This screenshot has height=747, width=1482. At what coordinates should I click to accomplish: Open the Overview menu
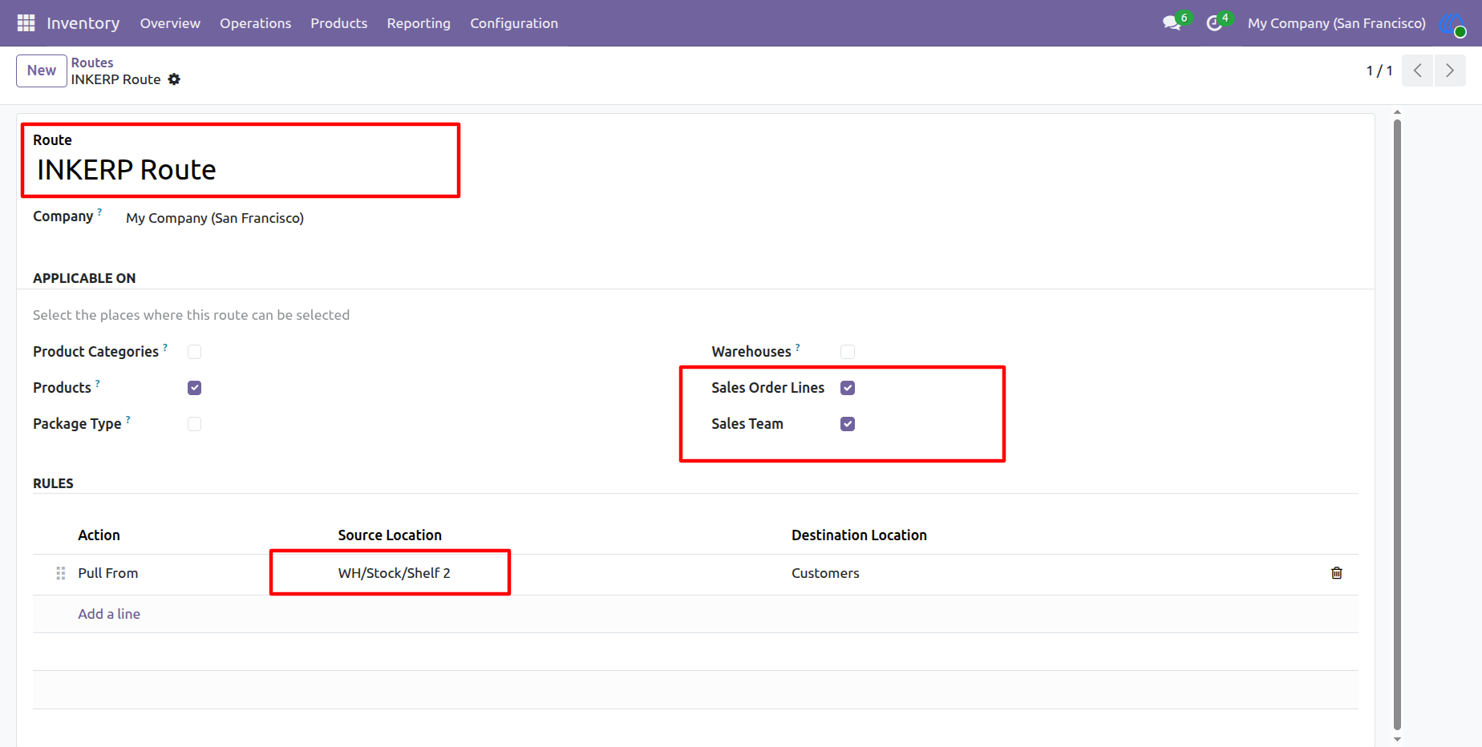point(170,23)
